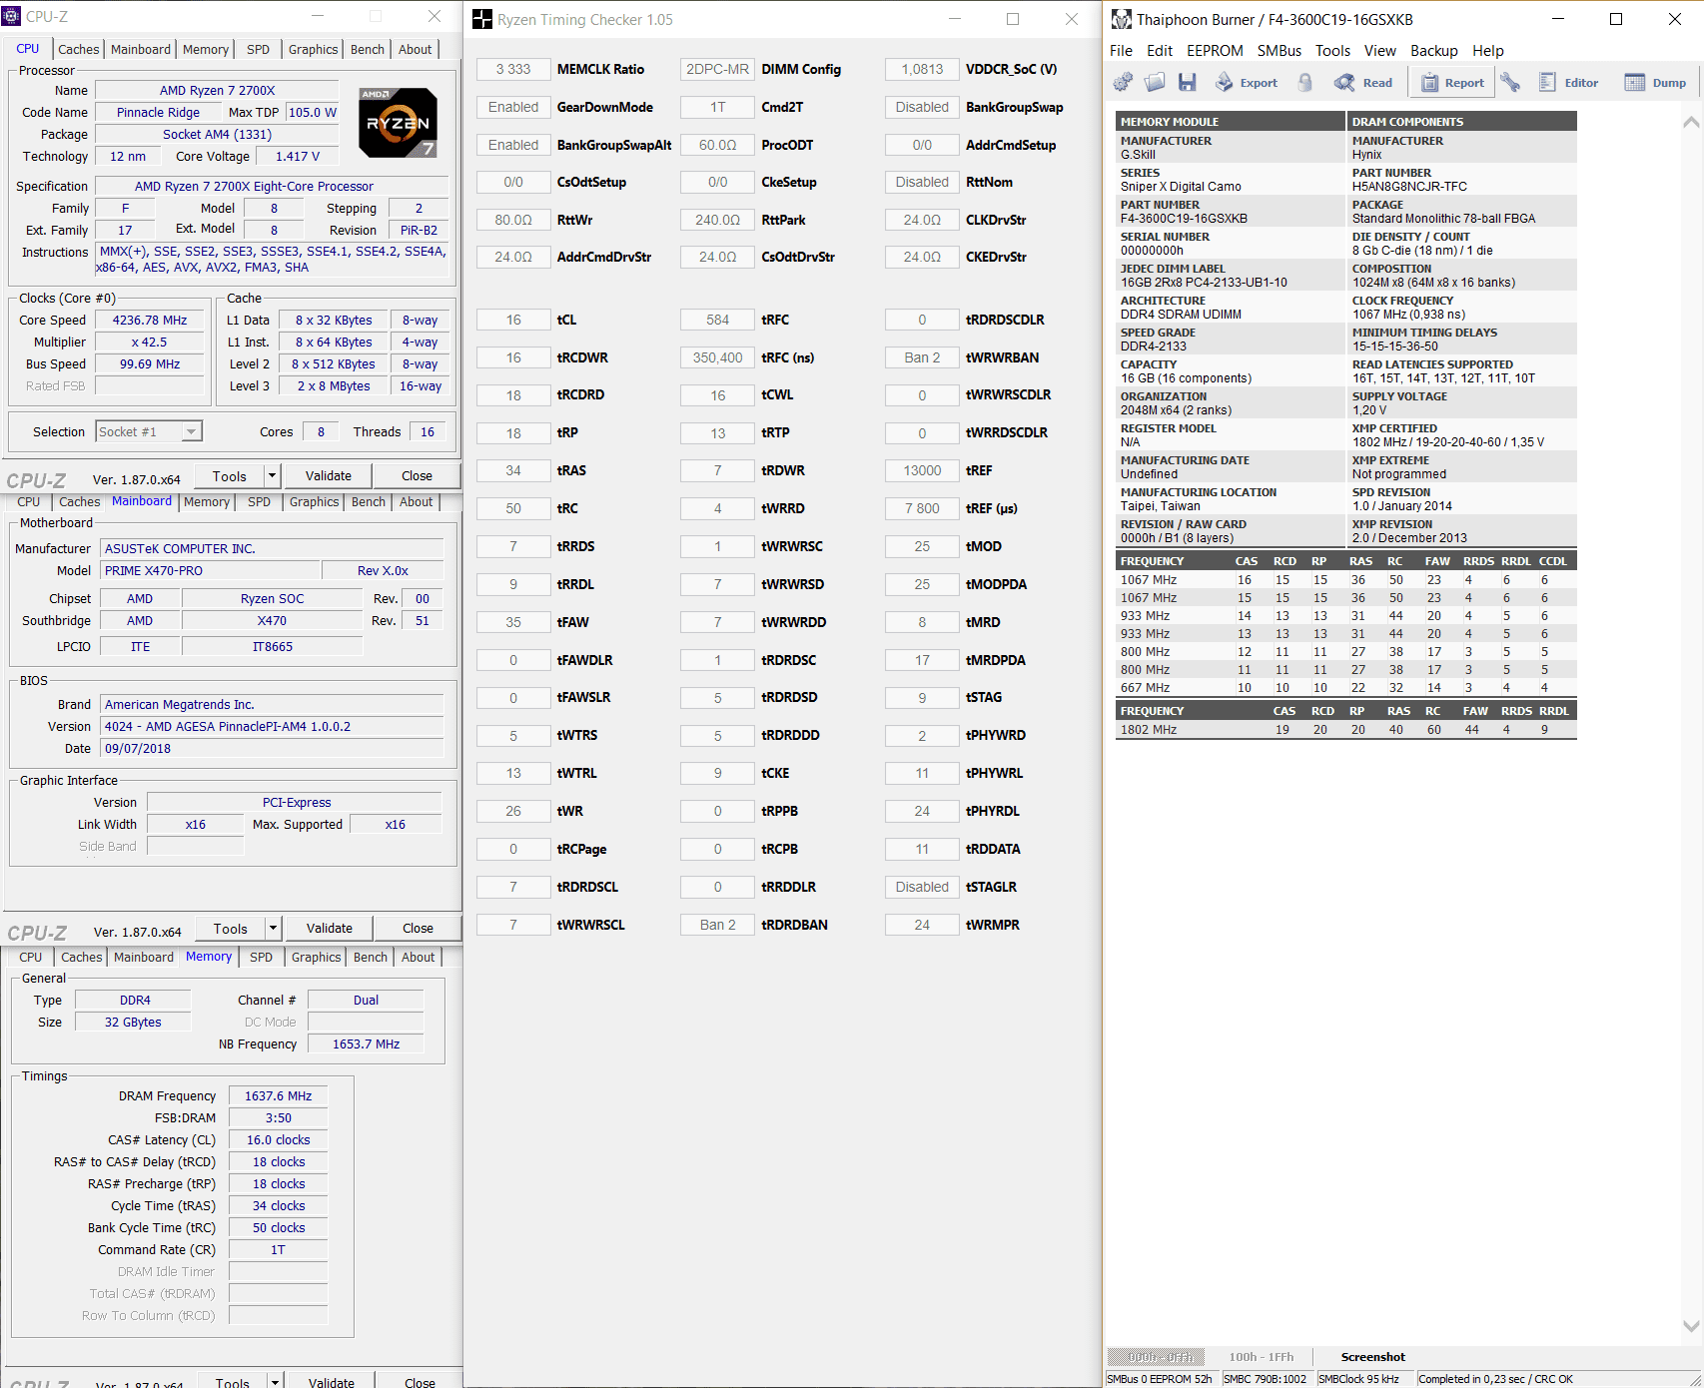Viewport: 1704px width, 1388px height.
Task: Select CPU tab in bottom CPU-Z Memory window
Action: [31, 957]
